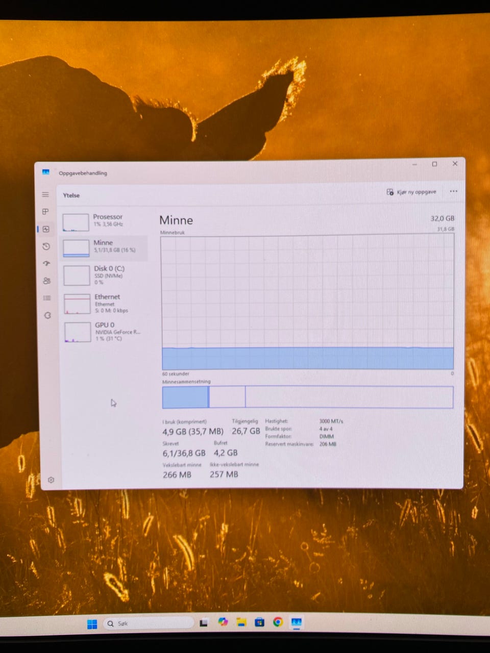Screen dimensions: 490x653
Task: Select the Ethernet performance item
Action: (x=105, y=303)
